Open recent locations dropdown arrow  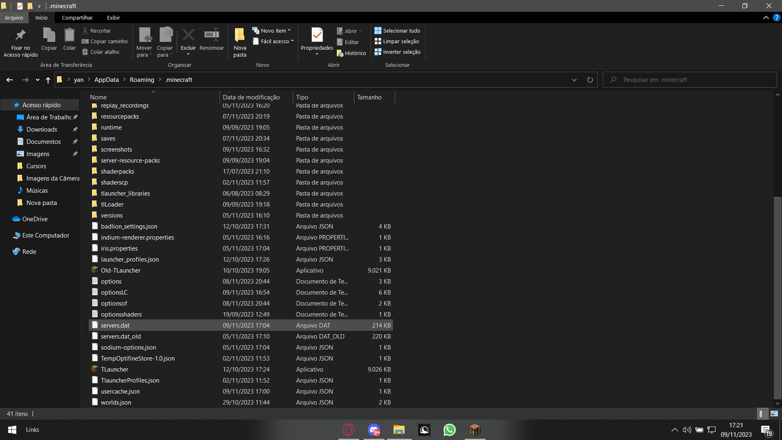37,80
